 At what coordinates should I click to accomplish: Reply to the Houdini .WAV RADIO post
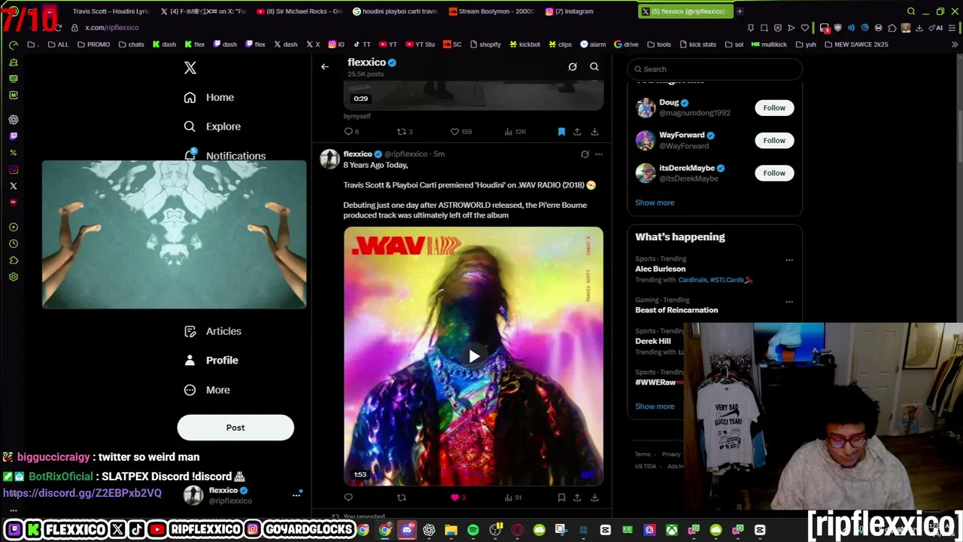[348, 498]
